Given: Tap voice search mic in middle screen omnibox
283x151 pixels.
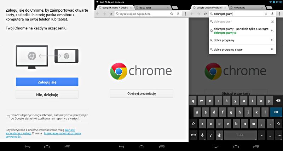Looking at the screenshot, I should (x=178, y=14).
